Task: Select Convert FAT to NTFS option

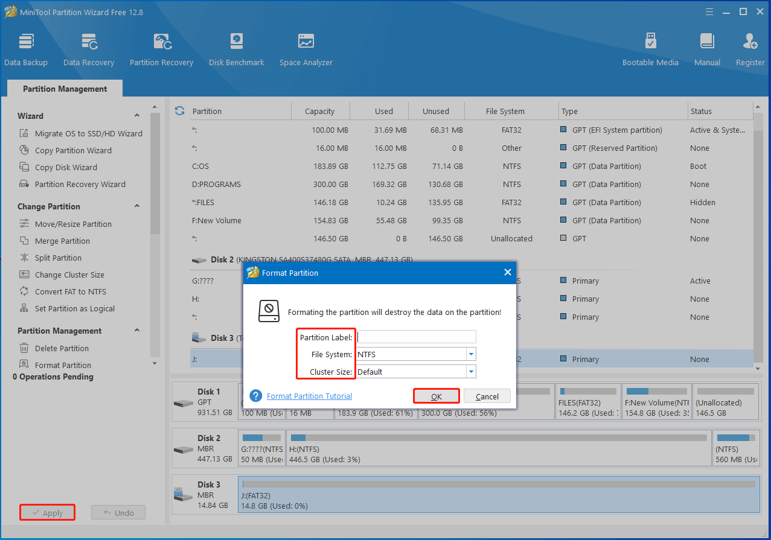Action: [70, 291]
